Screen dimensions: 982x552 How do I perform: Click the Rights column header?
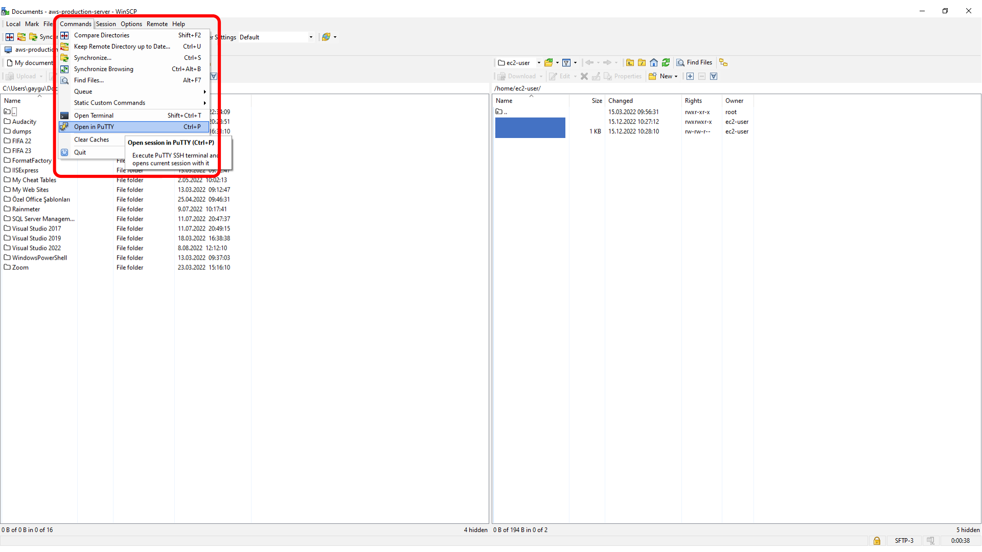pos(701,101)
